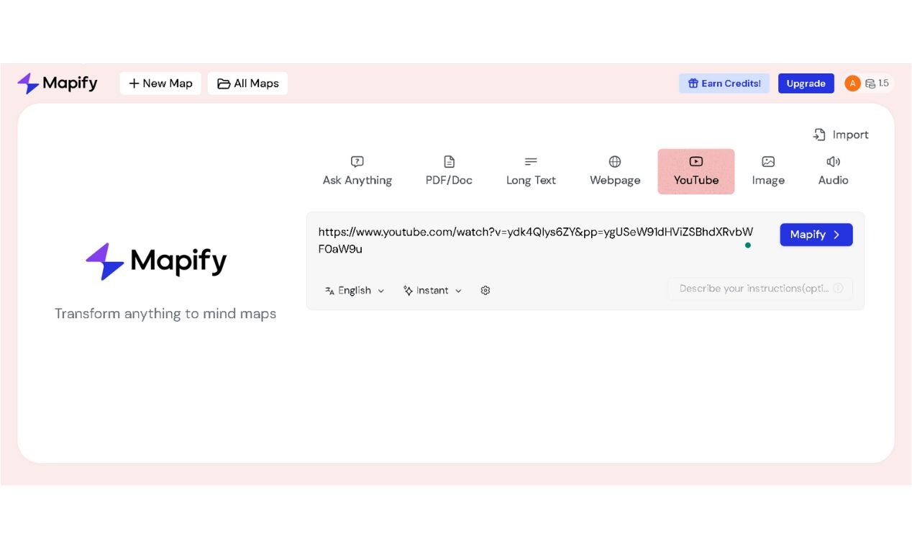Open the orange user avatar
Image resolution: width=912 pixels, height=547 pixels.
[x=852, y=83]
